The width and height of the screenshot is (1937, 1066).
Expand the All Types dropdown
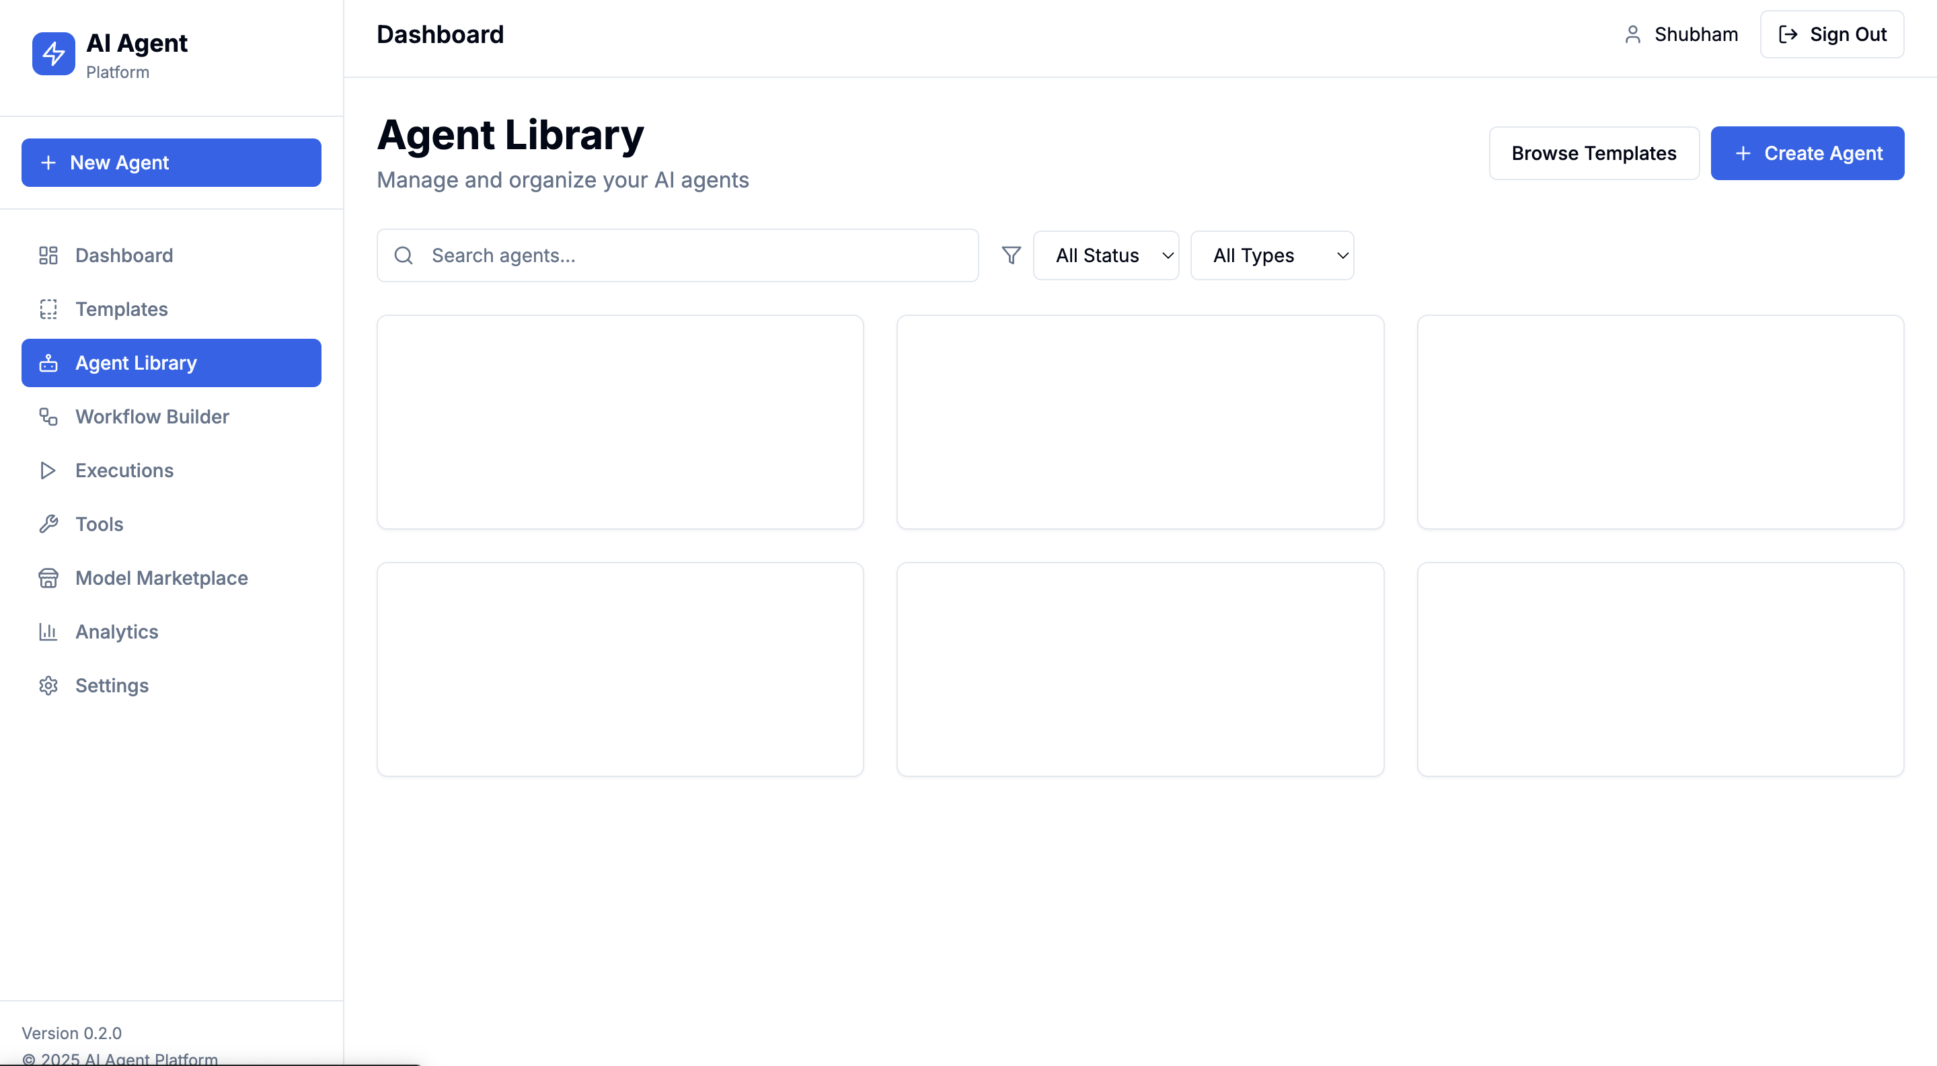(1272, 255)
